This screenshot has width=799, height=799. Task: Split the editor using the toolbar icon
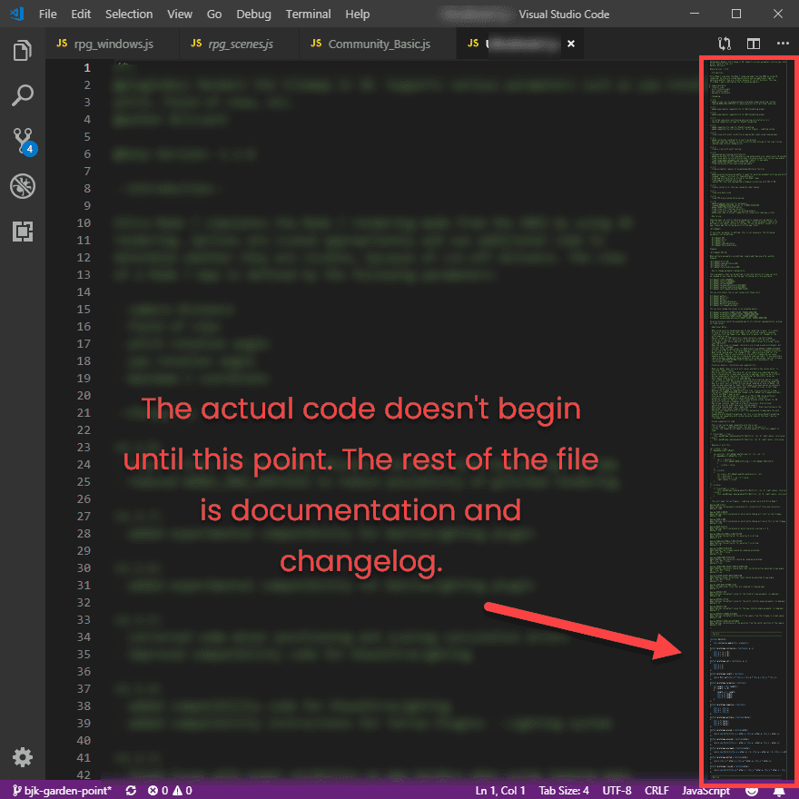click(755, 44)
